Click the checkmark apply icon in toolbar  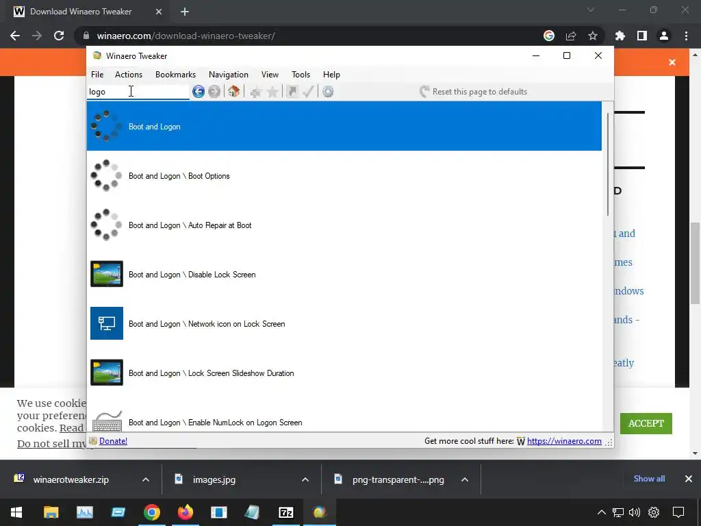(x=308, y=92)
